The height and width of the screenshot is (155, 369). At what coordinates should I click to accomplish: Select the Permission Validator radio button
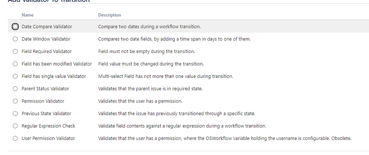pyautogui.click(x=15, y=101)
